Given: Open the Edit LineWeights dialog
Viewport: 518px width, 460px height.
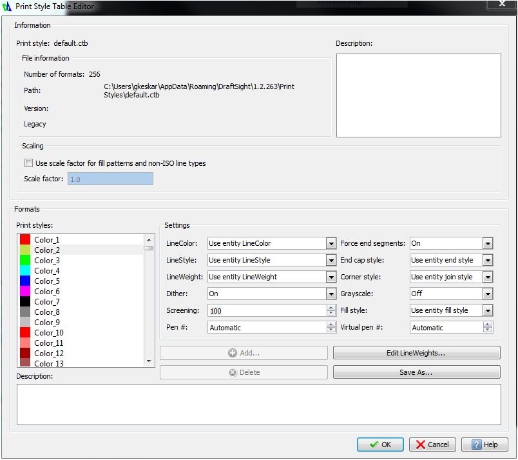Looking at the screenshot, I should [x=417, y=353].
